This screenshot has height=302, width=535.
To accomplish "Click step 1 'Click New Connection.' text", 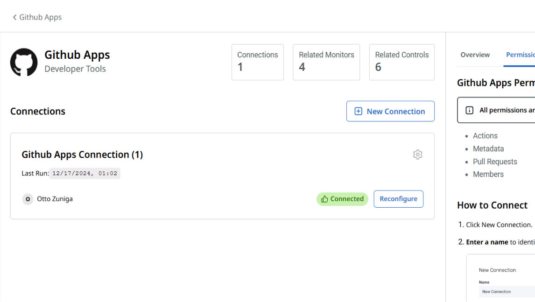I will tap(499, 225).
